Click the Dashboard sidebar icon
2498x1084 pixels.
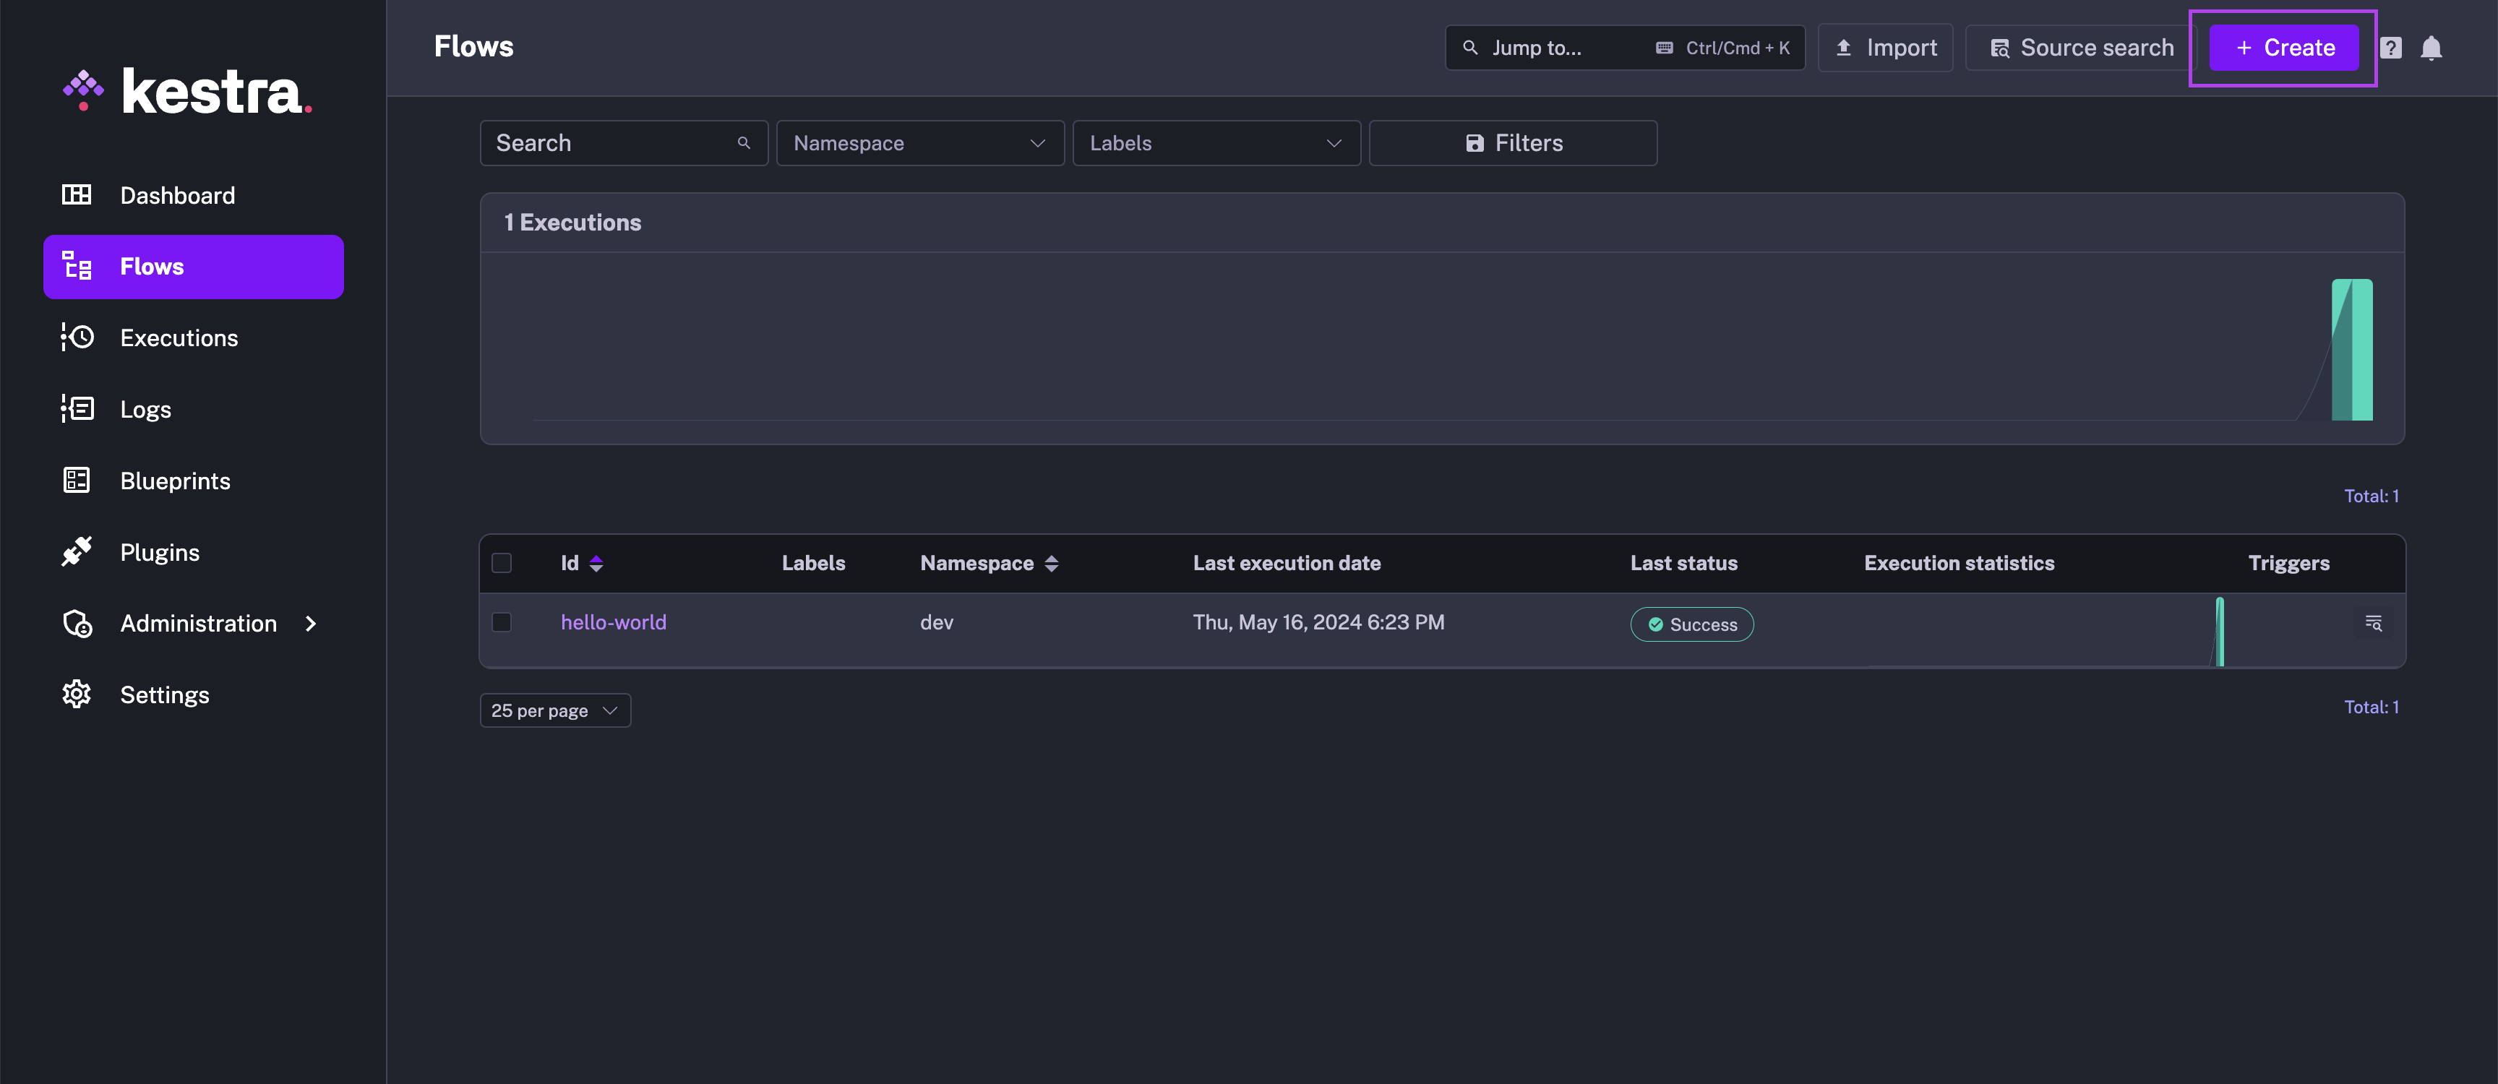point(77,195)
